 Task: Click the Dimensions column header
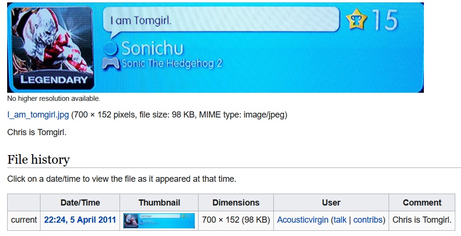(x=236, y=203)
